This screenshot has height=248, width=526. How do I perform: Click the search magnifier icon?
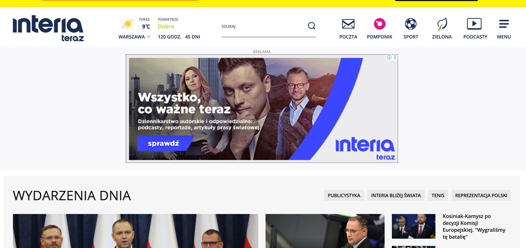click(x=312, y=26)
